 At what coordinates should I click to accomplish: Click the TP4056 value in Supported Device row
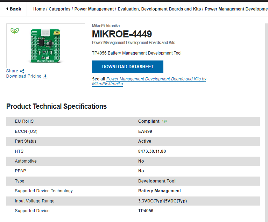(x=146, y=211)
